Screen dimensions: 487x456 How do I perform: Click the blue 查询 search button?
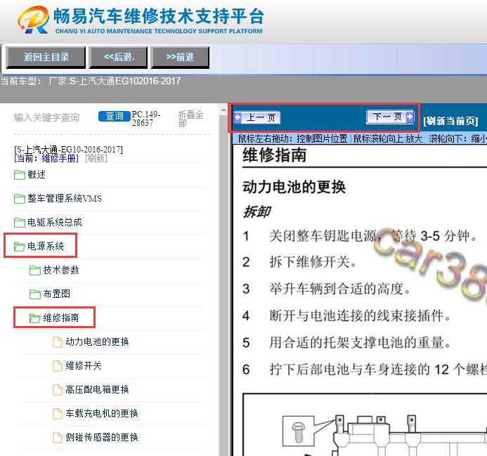tap(114, 116)
